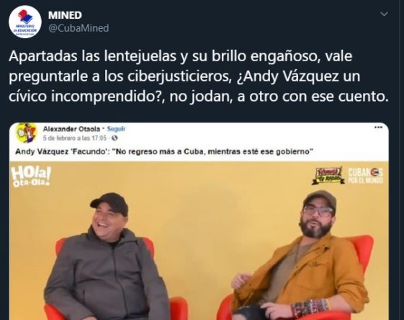Image resolution: width=404 pixels, height=320 pixels.
Task: Click the HOla! Ota-Ola logo
Action: 31,177
